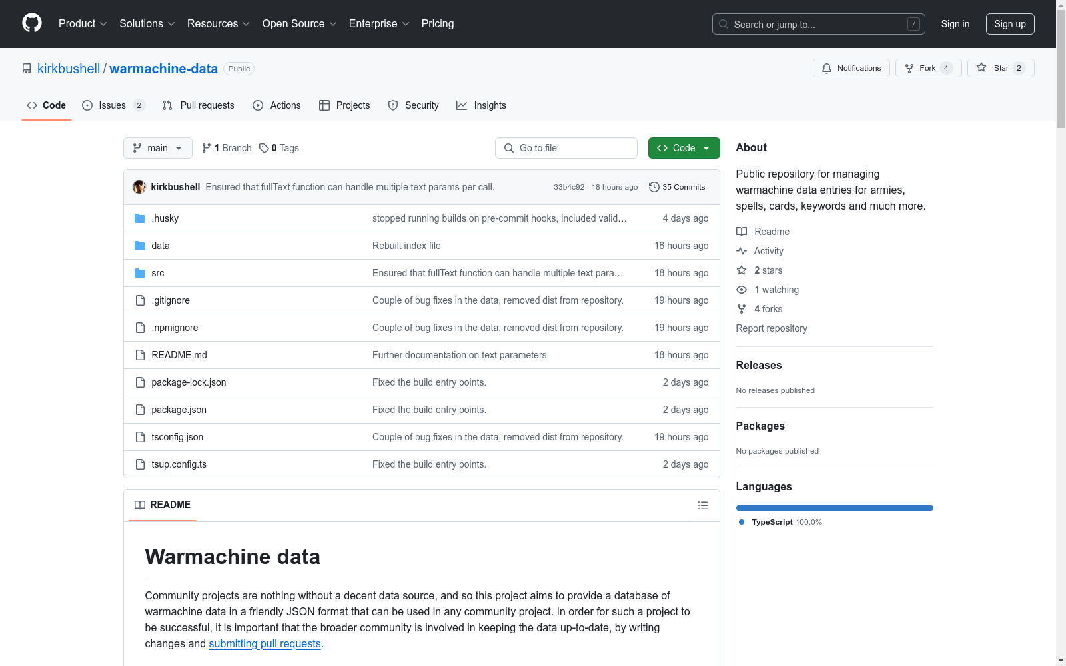The image size is (1066, 666).
Task: Click the search magnifier icon in header
Action: (724, 24)
